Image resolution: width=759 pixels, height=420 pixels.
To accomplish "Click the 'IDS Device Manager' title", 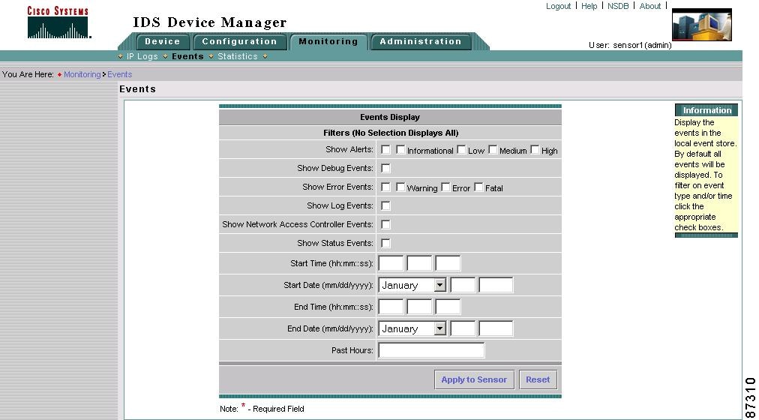I will 210,22.
